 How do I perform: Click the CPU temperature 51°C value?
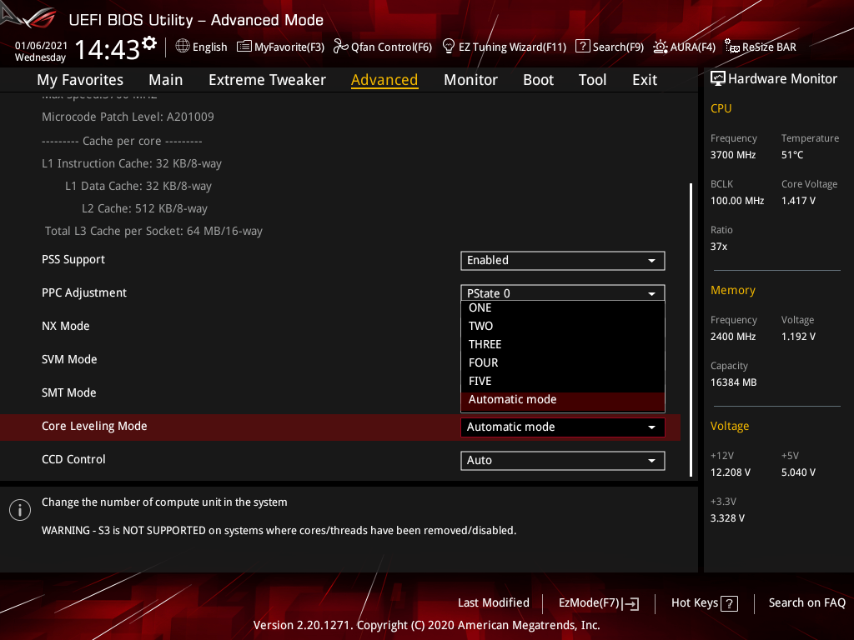pyautogui.click(x=792, y=155)
